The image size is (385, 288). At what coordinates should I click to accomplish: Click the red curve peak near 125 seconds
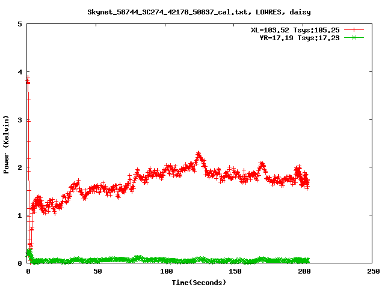[199, 154]
